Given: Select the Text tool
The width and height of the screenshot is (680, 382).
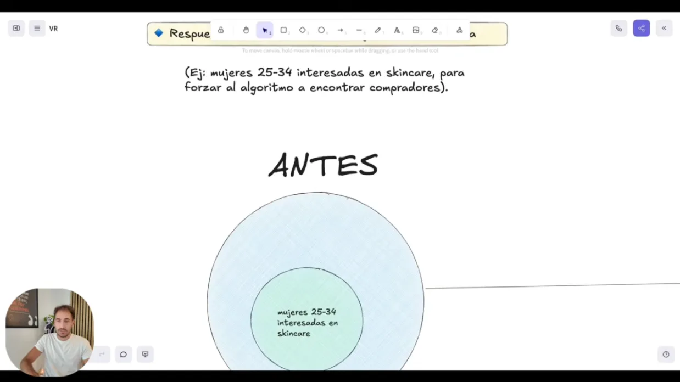Looking at the screenshot, I should [397, 30].
